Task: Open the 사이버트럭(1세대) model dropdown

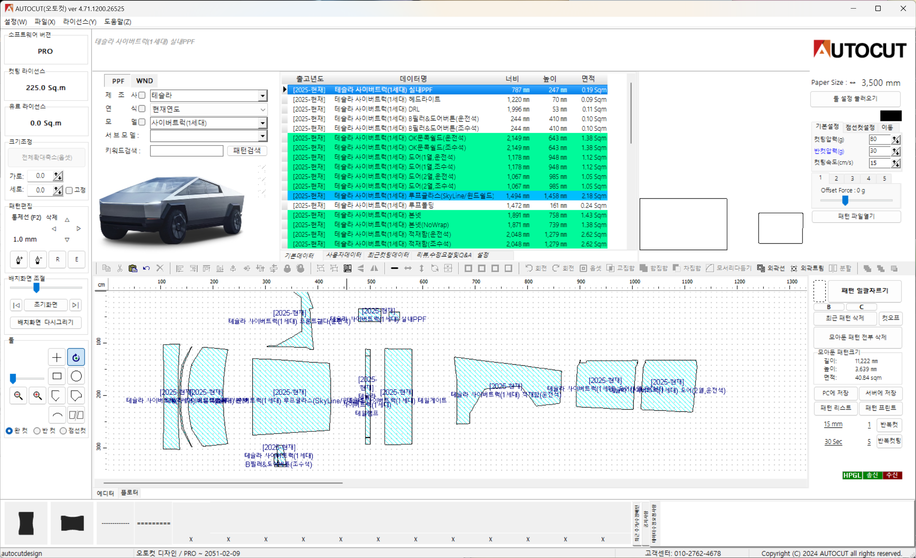Action: coord(262,123)
